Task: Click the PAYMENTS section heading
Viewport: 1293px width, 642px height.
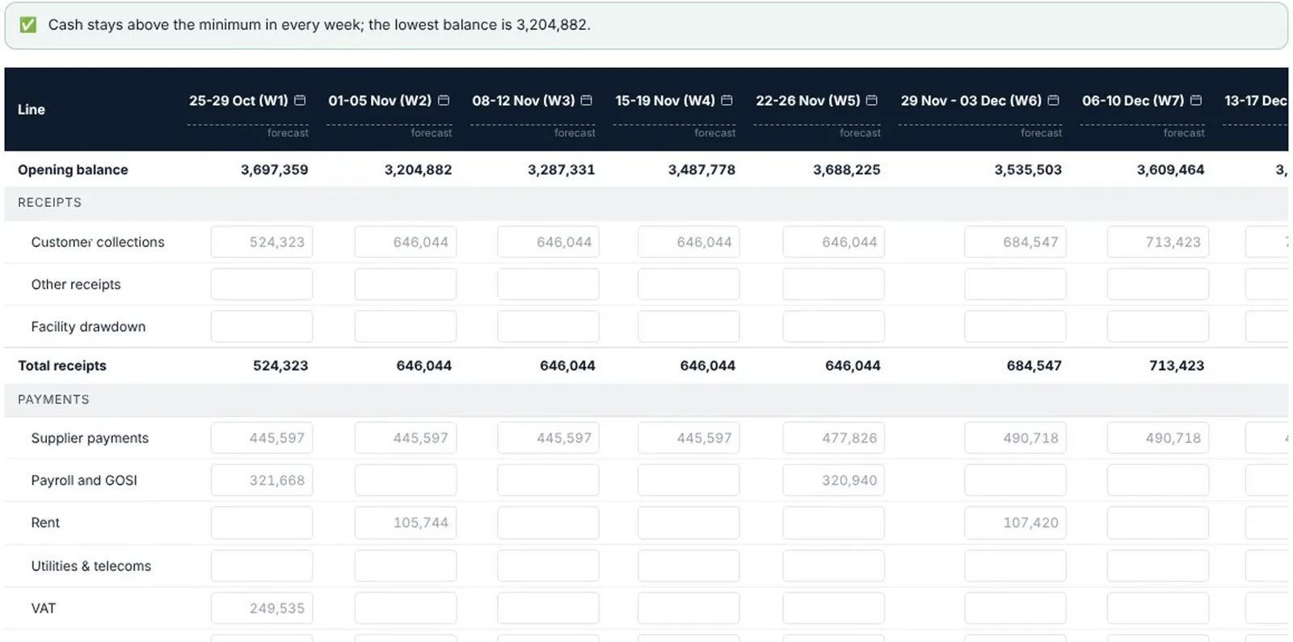Action: 53,400
